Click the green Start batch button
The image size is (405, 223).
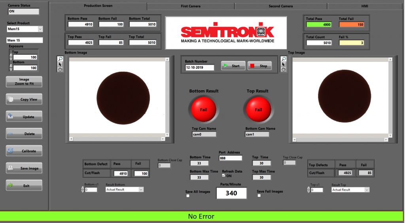[x=233, y=66]
